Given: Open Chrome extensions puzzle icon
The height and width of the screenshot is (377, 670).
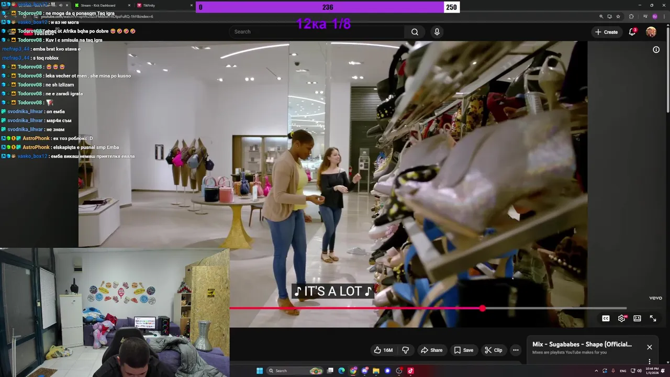Looking at the screenshot, I should coord(631,16).
